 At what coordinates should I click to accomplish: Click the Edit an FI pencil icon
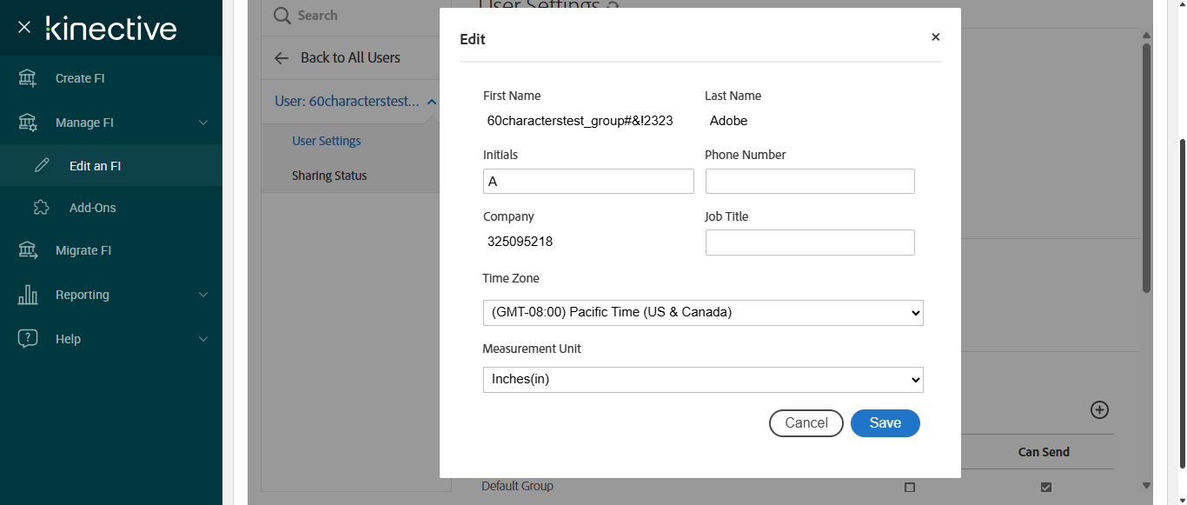coord(42,166)
